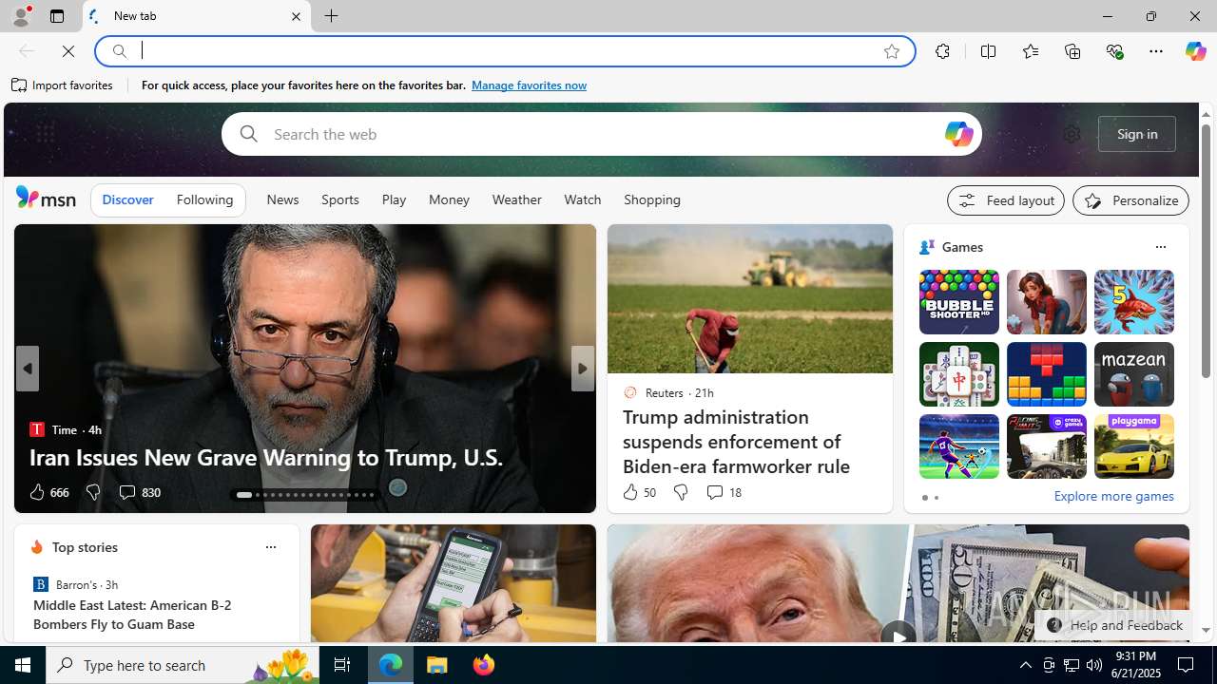Open the Favorites list icon
This screenshot has height=684, width=1217.
[x=1030, y=51]
